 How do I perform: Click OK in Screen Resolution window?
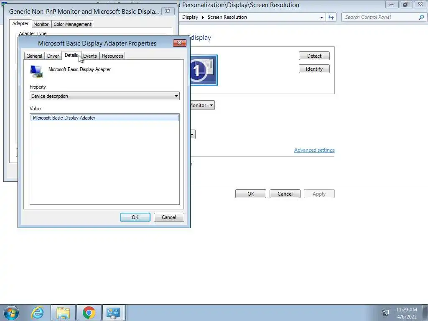(x=251, y=194)
